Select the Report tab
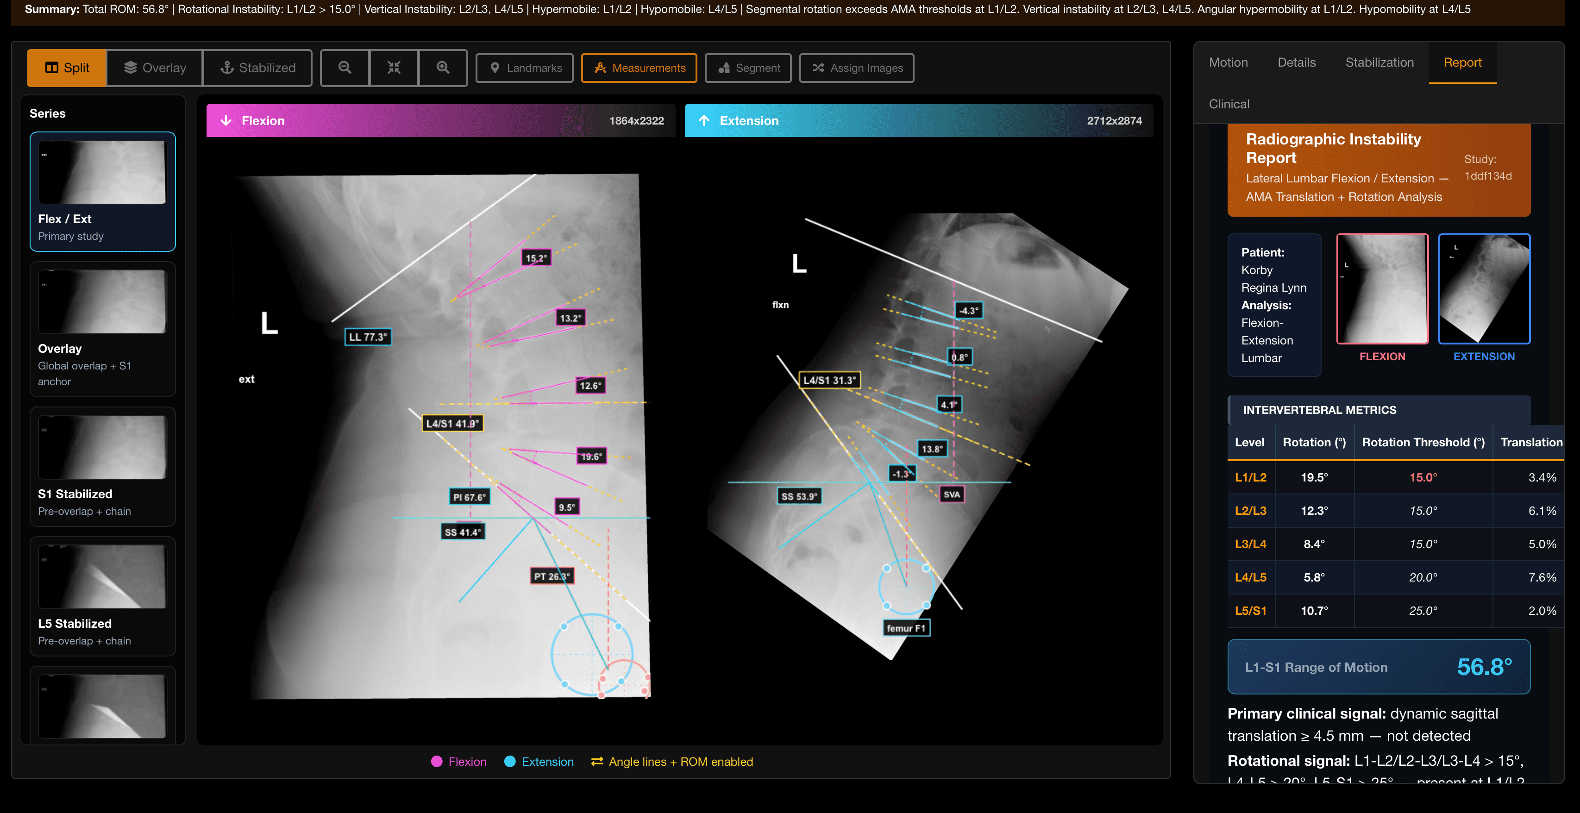Screen dimensions: 1580x813 (x=1462, y=63)
